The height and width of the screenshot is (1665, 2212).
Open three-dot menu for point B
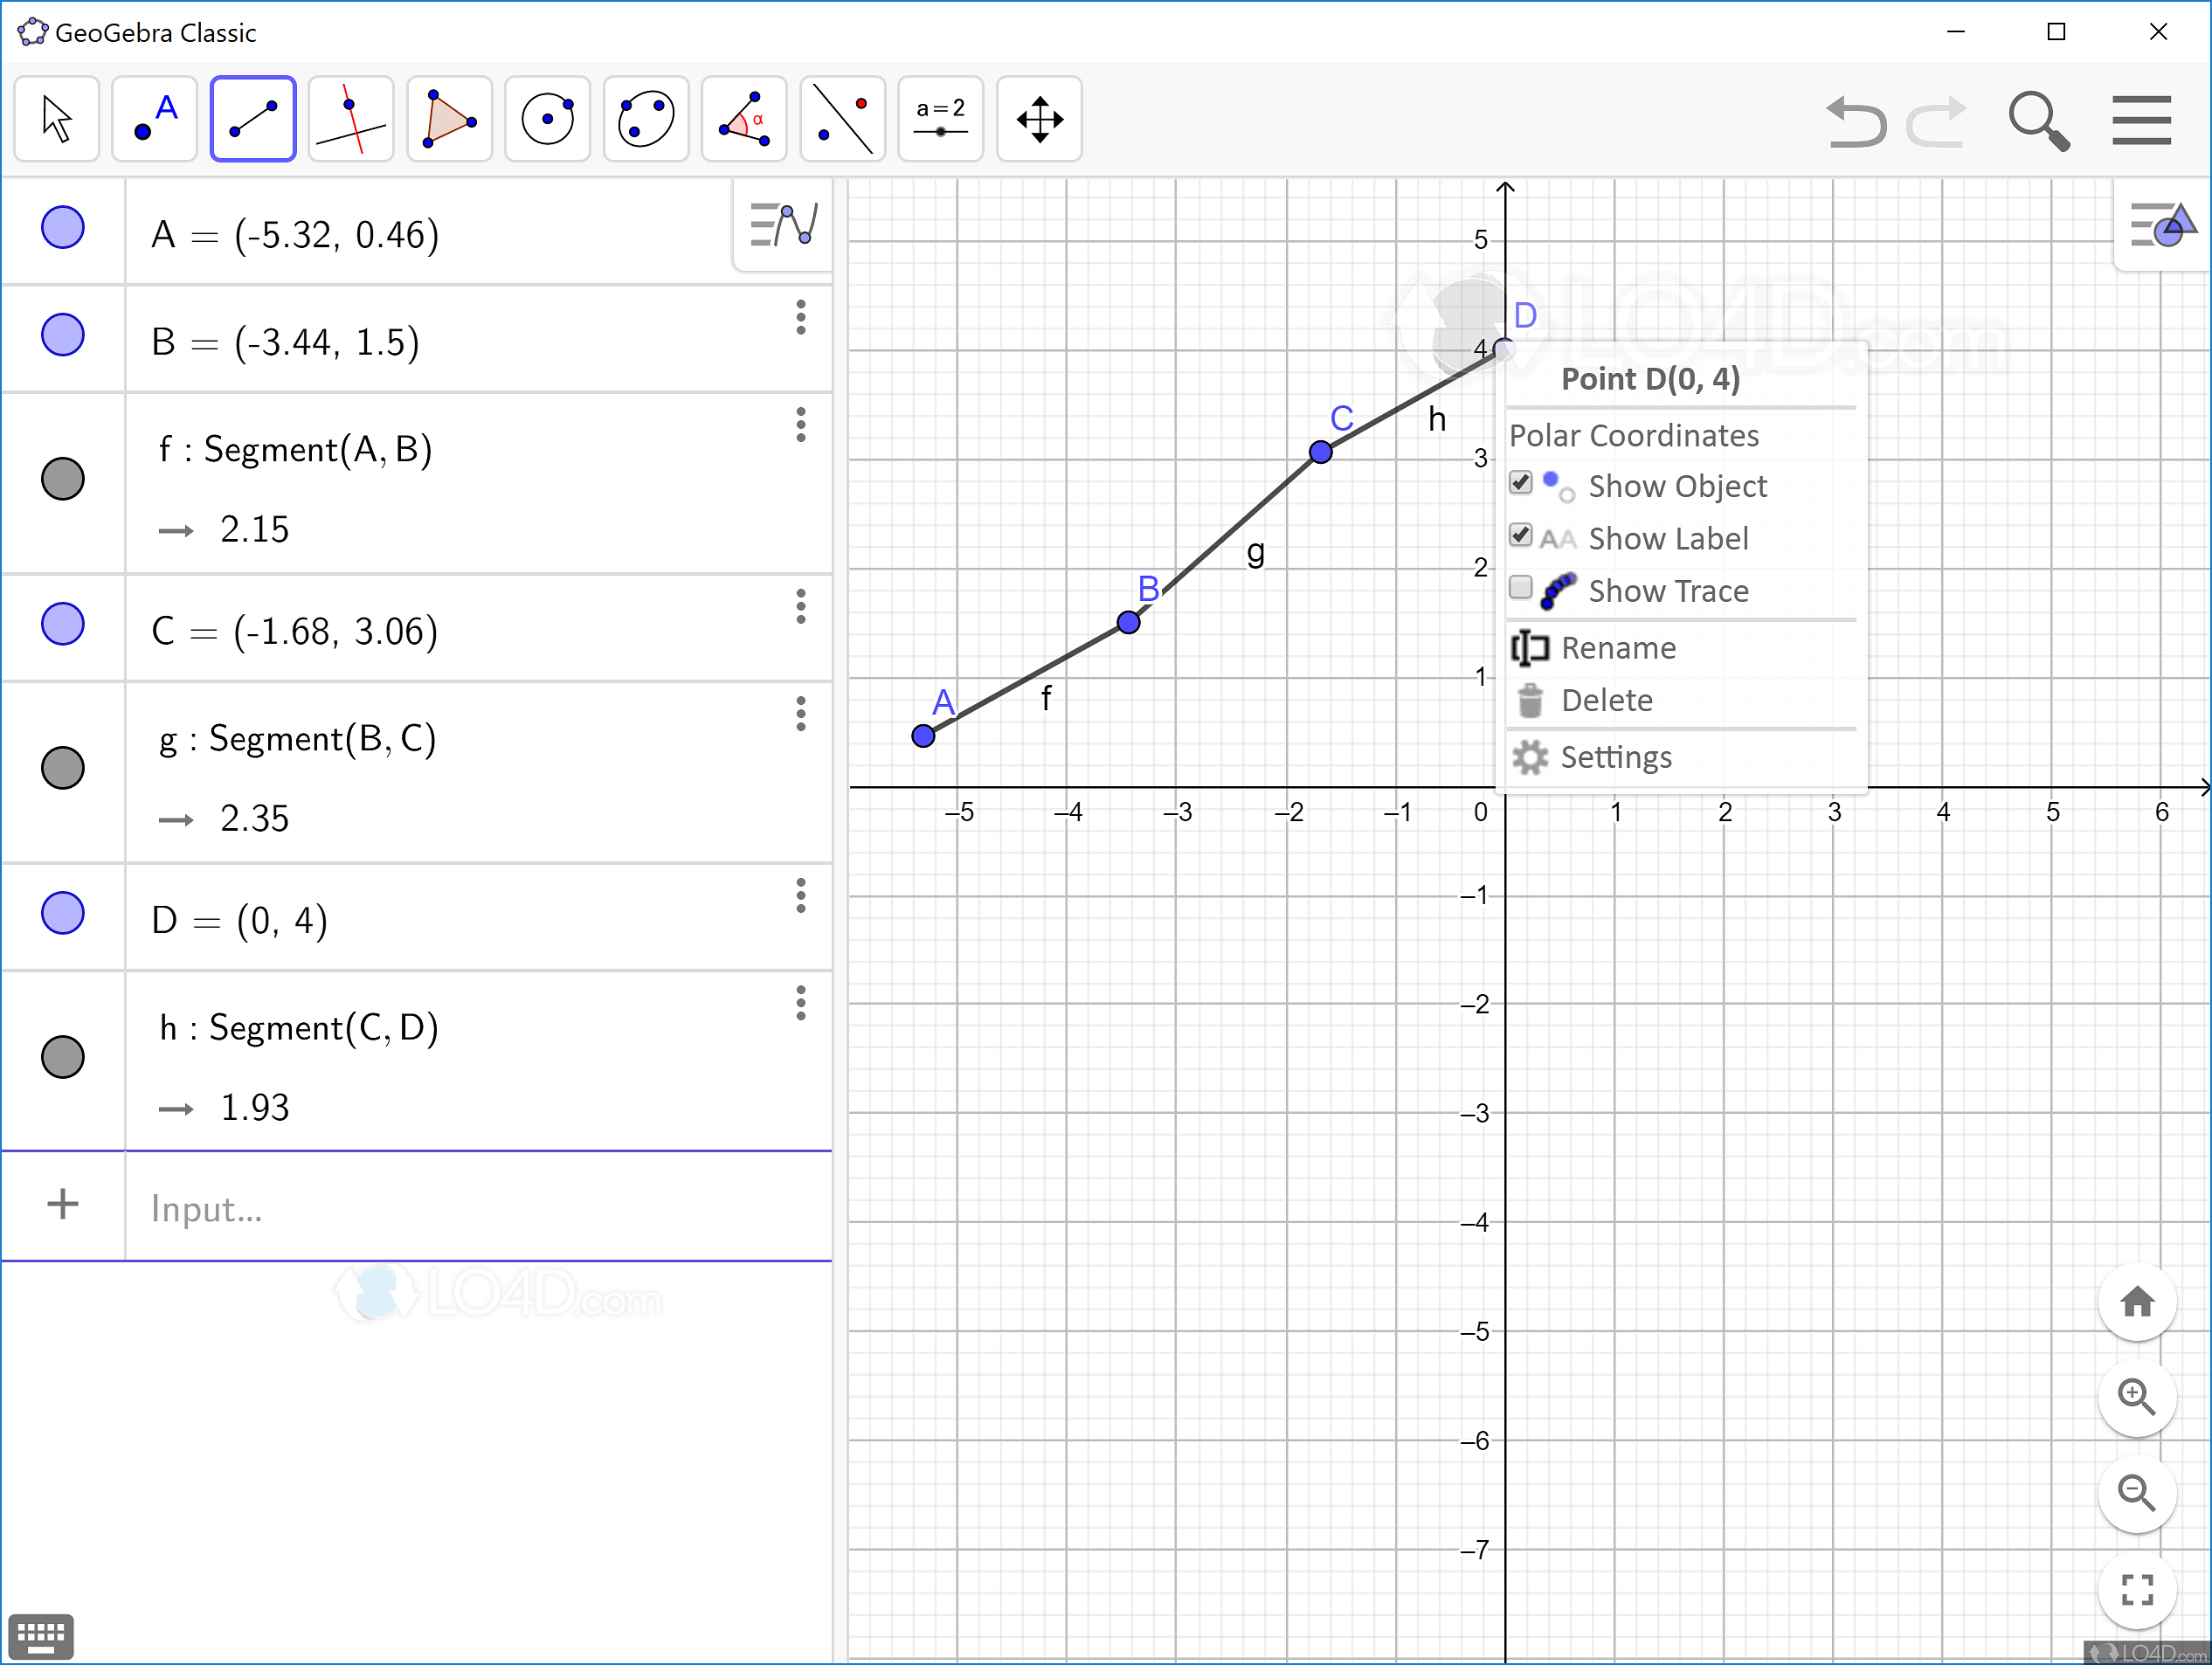(x=801, y=317)
